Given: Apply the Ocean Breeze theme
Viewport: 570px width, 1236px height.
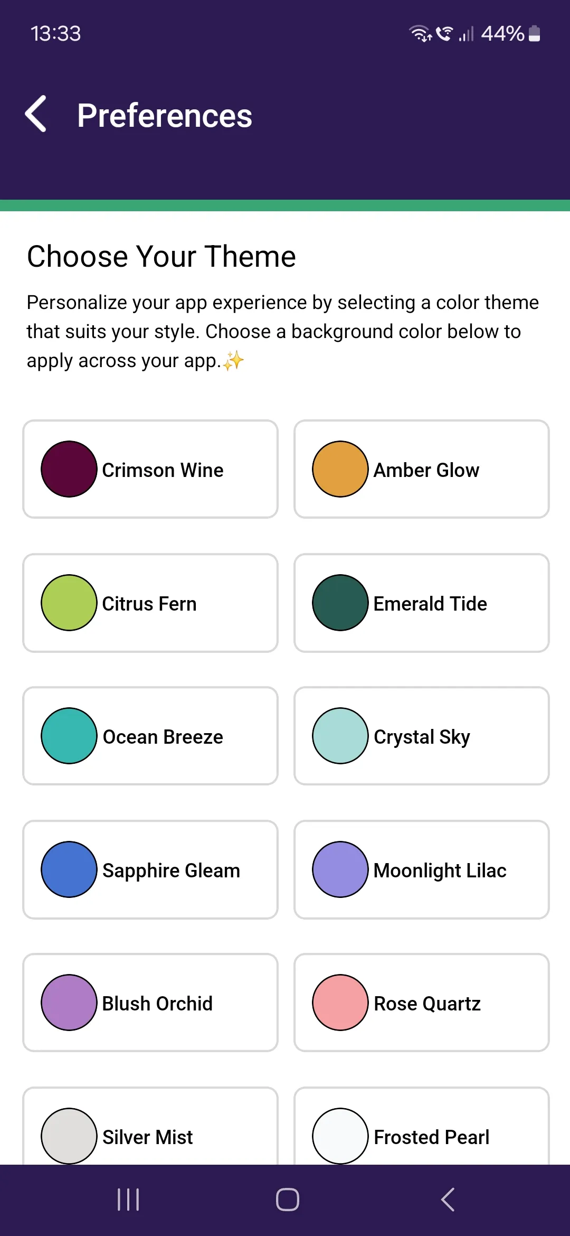Looking at the screenshot, I should [150, 736].
